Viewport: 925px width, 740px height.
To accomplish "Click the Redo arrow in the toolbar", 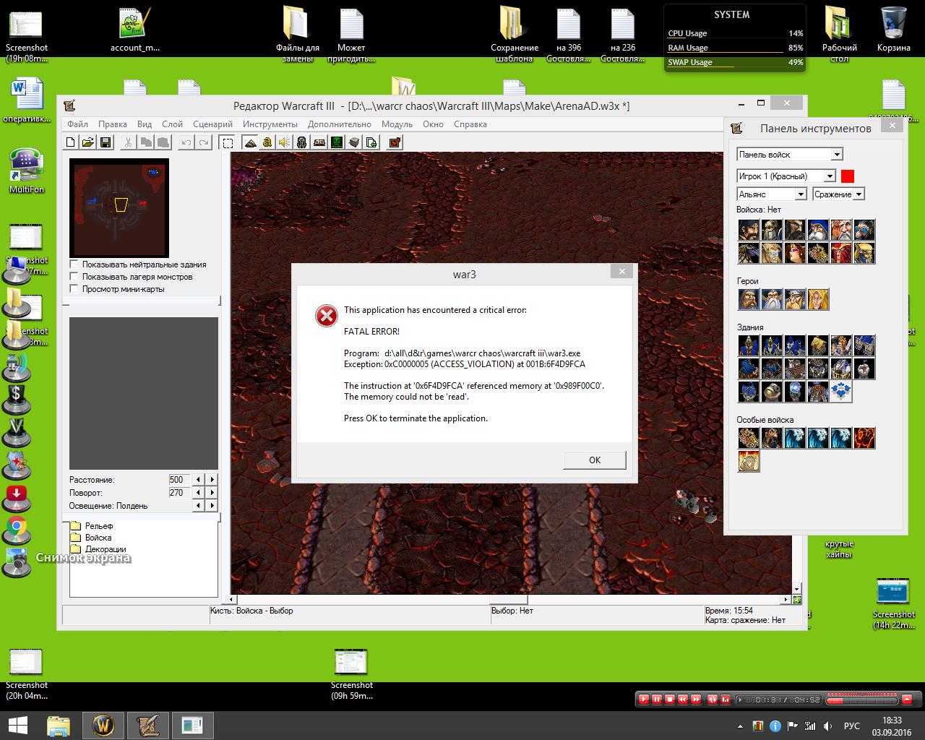I will pos(204,142).
